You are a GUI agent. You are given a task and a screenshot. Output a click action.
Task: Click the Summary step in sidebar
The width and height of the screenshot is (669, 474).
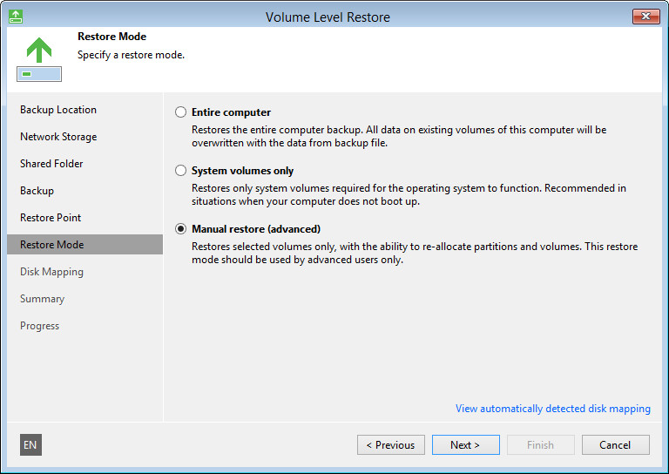pos(42,299)
